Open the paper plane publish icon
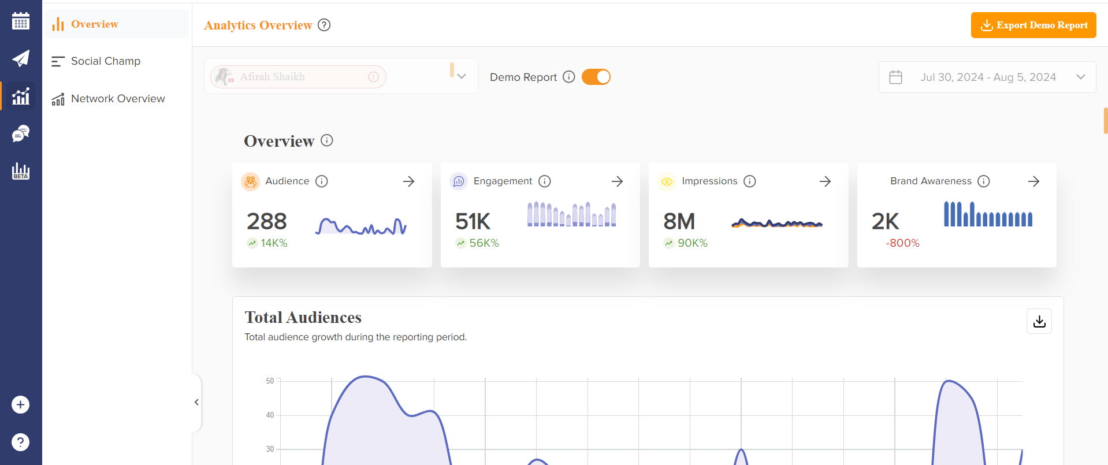1108x465 pixels. pyautogui.click(x=21, y=58)
